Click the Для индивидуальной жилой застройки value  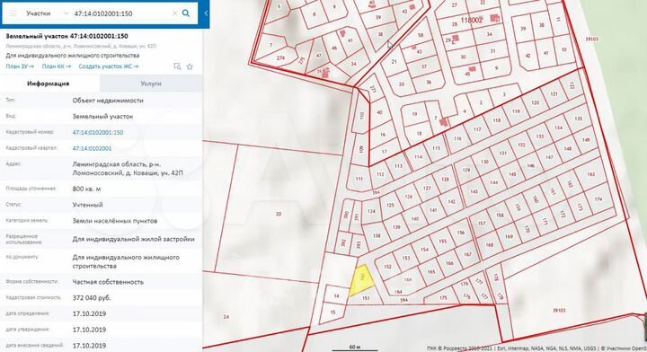click(x=133, y=239)
